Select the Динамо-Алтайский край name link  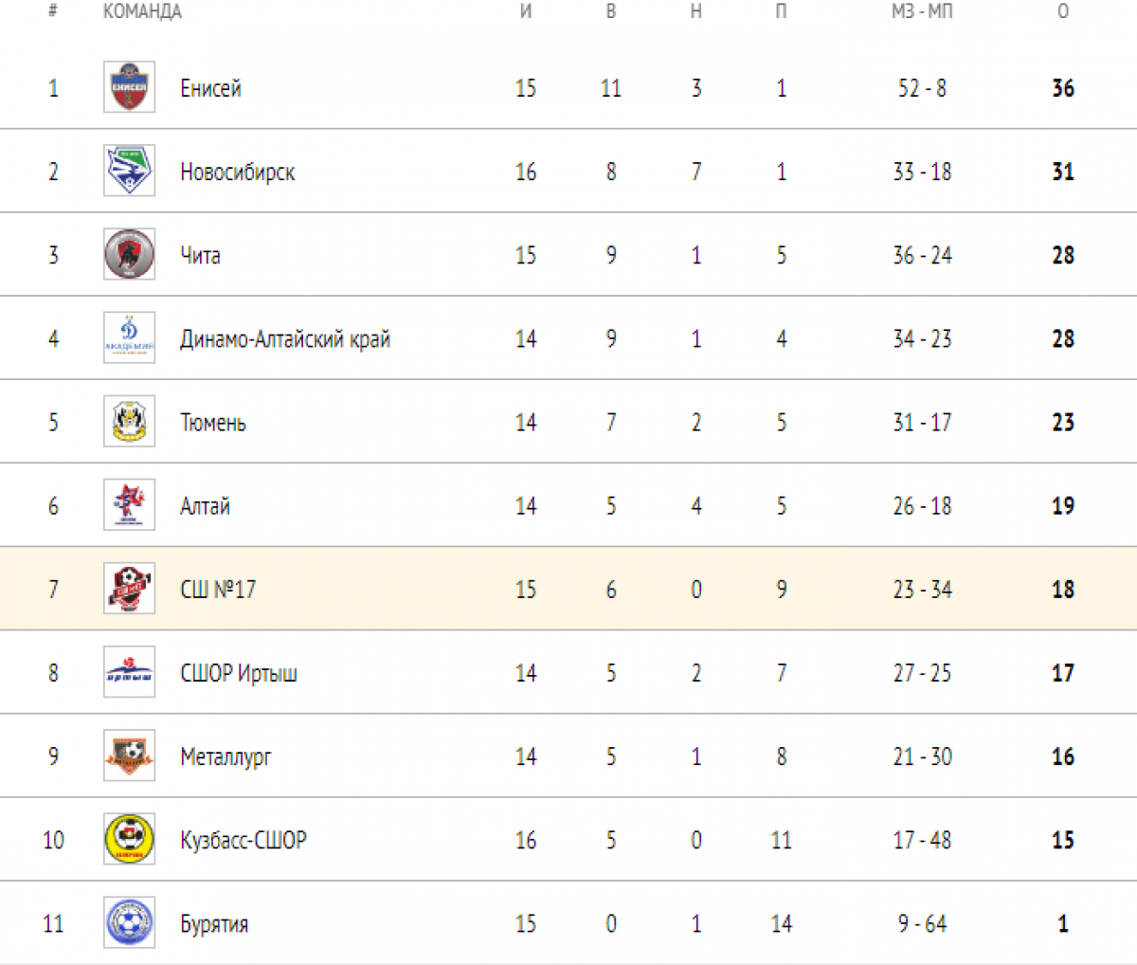(x=284, y=338)
